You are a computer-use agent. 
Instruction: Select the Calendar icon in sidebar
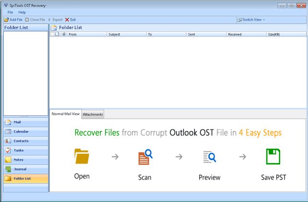pos(8,131)
